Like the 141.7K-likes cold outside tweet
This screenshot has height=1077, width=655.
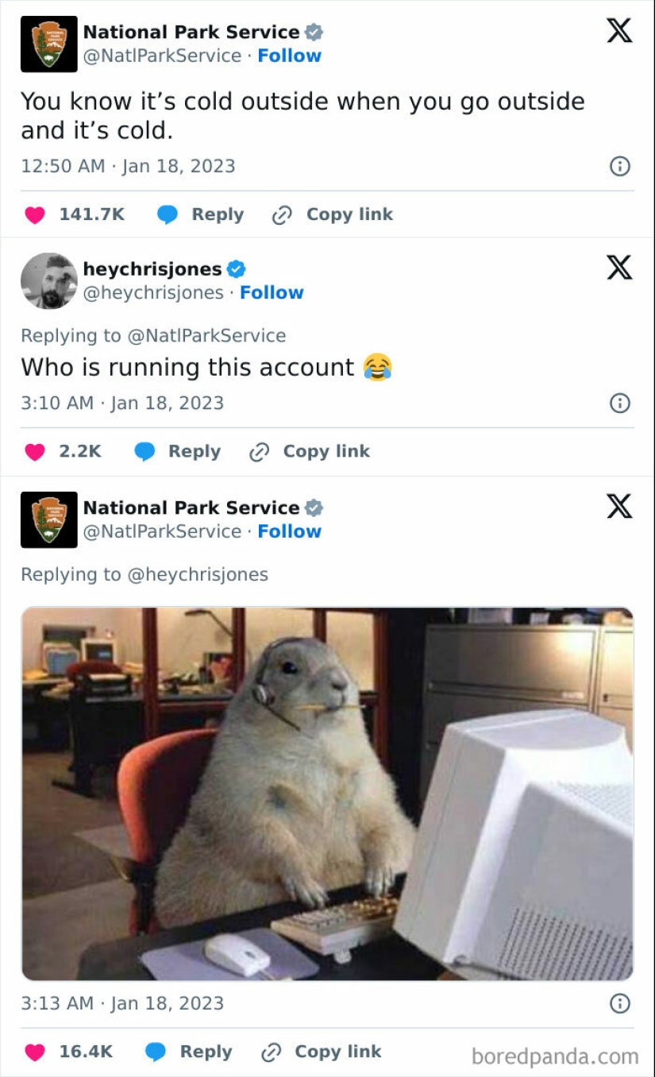(35, 215)
